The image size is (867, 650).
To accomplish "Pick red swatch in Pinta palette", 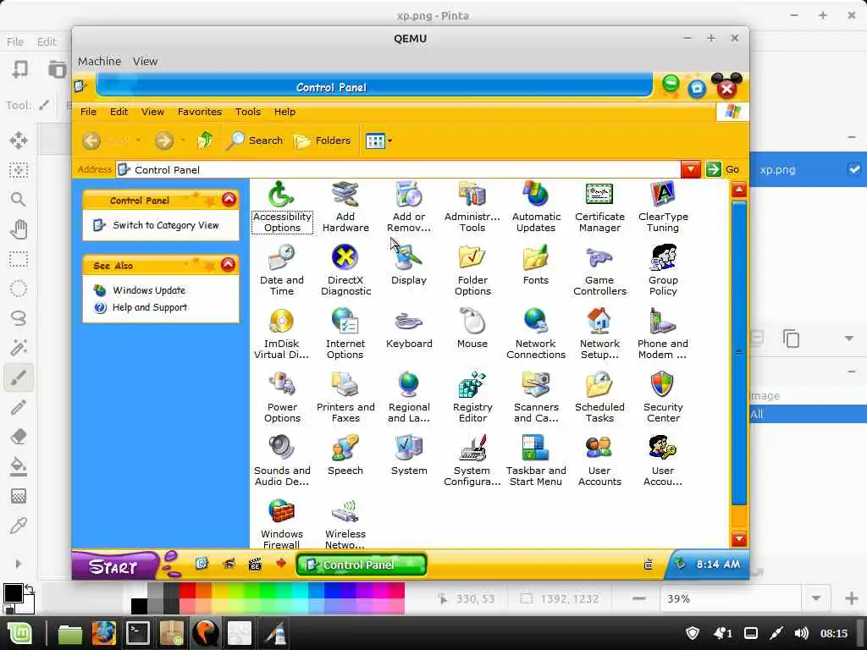I will (187, 591).
